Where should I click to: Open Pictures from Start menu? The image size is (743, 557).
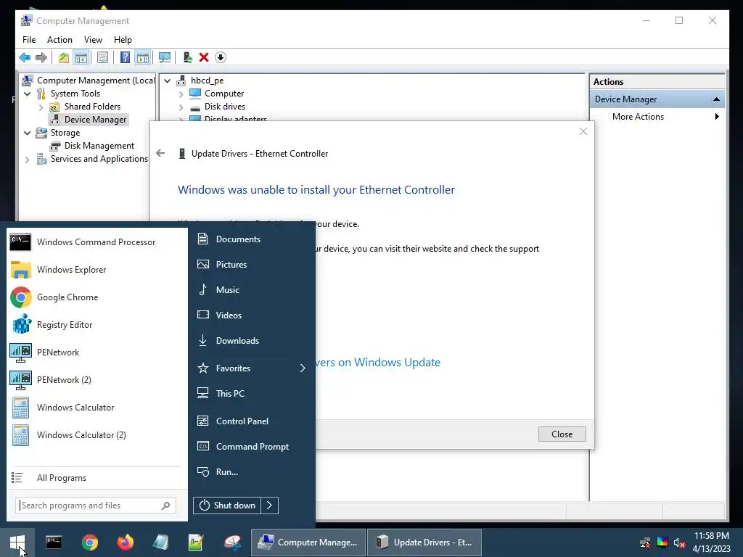[252, 265]
